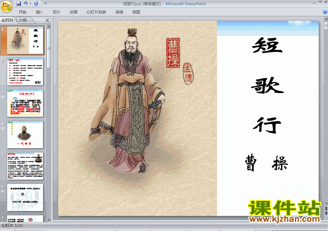Click Previous Slide double-arrow button
The height and width of the screenshot is (231, 328).
326,209
